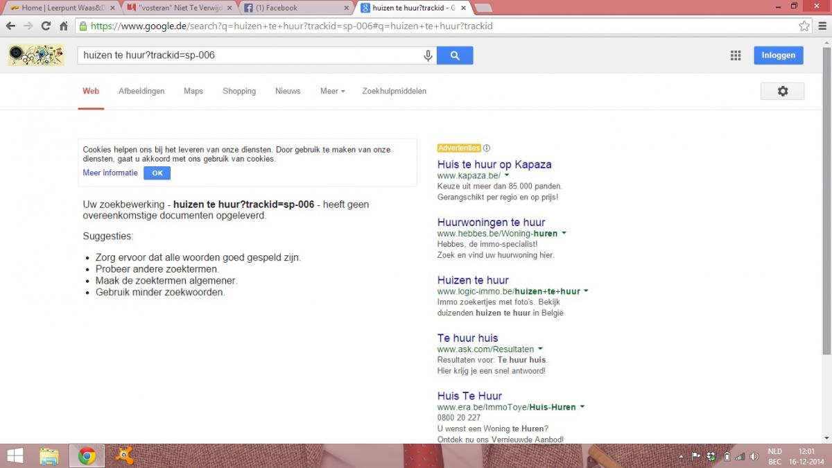Select the Maps search tab

pyautogui.click(x=193, y=91)
